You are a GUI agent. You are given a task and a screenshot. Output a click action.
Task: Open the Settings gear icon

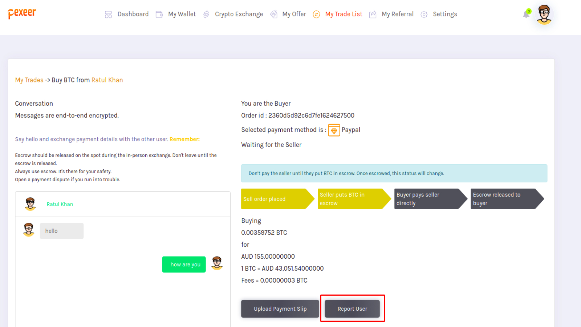pos(424,14)
